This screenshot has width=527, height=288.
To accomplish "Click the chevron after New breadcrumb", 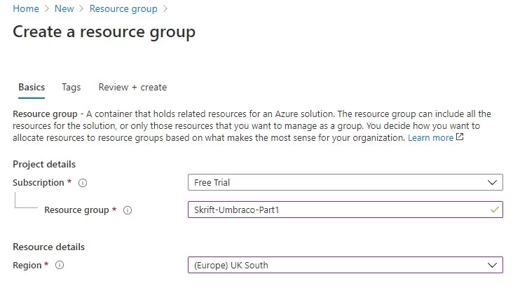I will [81, 8].
